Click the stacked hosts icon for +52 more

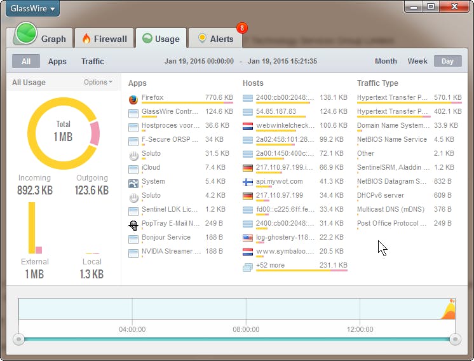click(248, 268)
